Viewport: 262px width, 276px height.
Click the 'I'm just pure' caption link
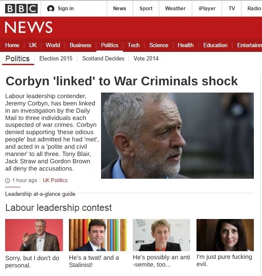pyautogui.click(x=224, y=260)
